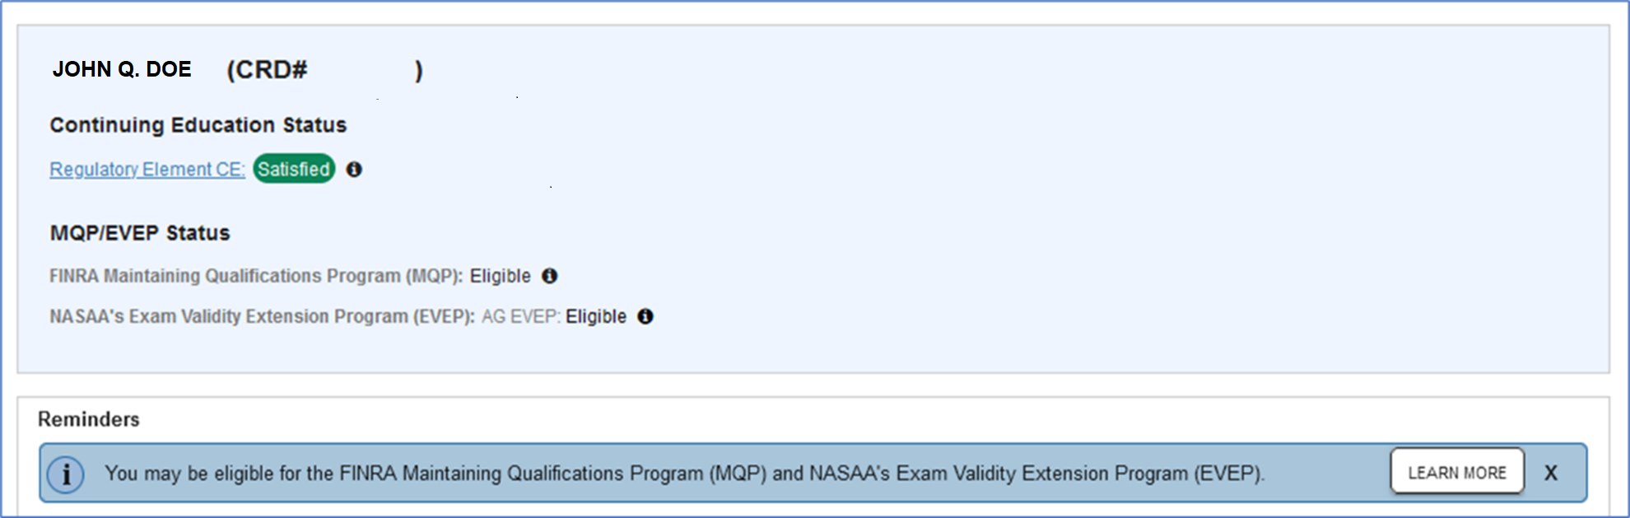Click Eligible text after AG EVEP
Image resolution: width=1630 pixels, height=518 pixels.
coord(596,316)
